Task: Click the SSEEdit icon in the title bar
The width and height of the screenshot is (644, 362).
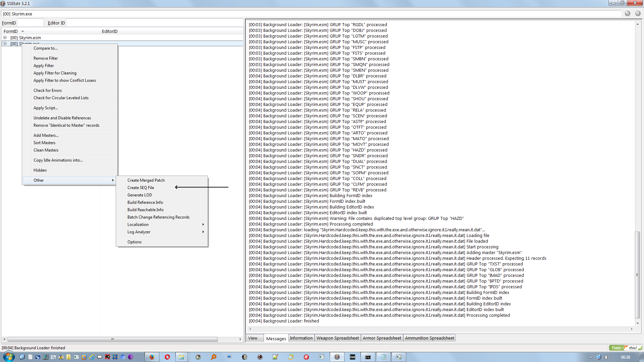Action: coord(3,3)
